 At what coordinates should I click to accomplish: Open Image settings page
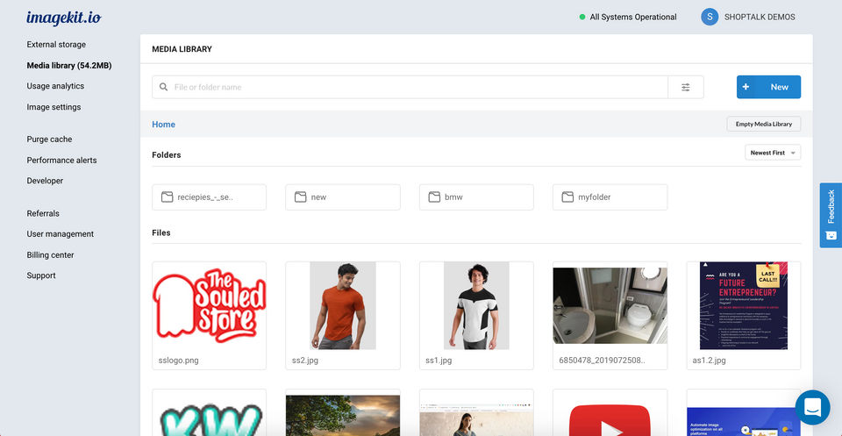tap(54, 107)
